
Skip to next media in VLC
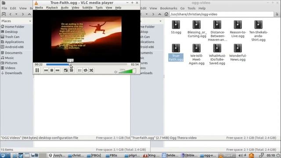pos(58,70)
